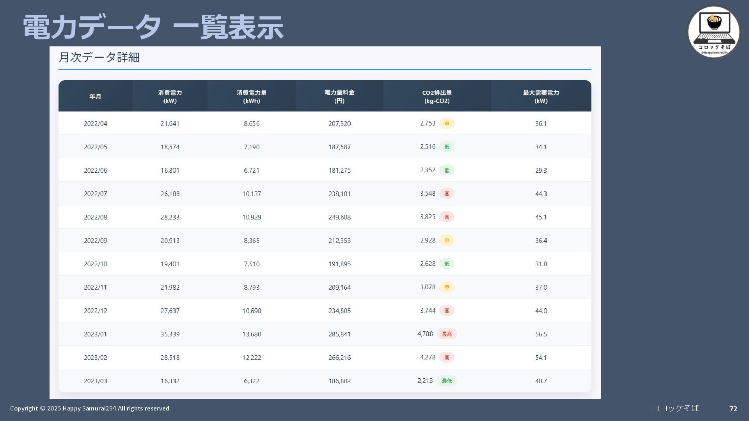Click the 最高 badge in 2023/01 row

click(447, 334)
